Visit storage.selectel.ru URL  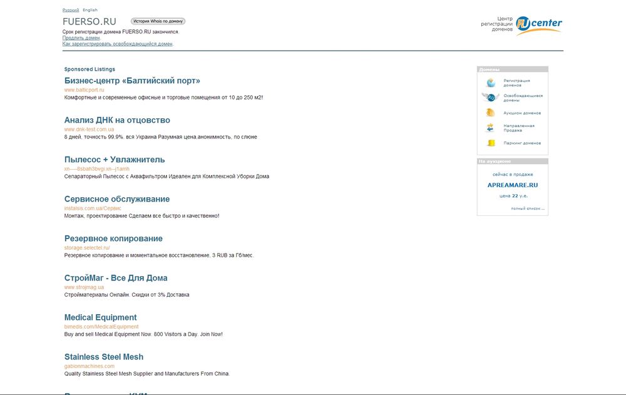click(87, 248)
